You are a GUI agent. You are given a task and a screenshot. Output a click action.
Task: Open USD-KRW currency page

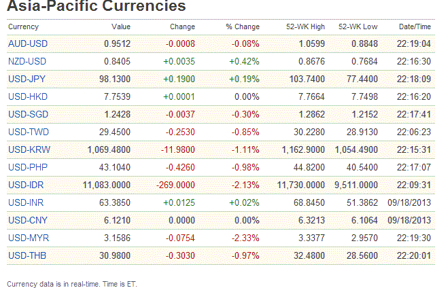coord(29,149)
